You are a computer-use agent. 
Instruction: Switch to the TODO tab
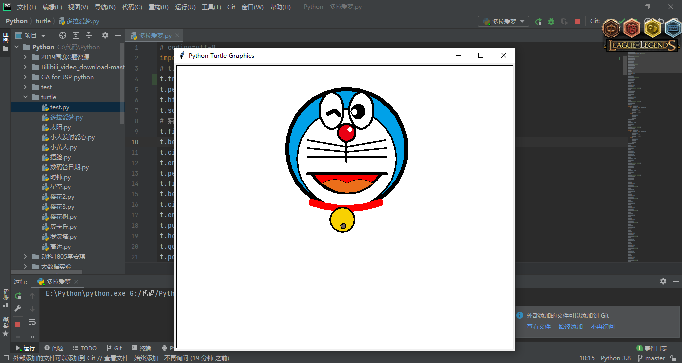point(85,348)
